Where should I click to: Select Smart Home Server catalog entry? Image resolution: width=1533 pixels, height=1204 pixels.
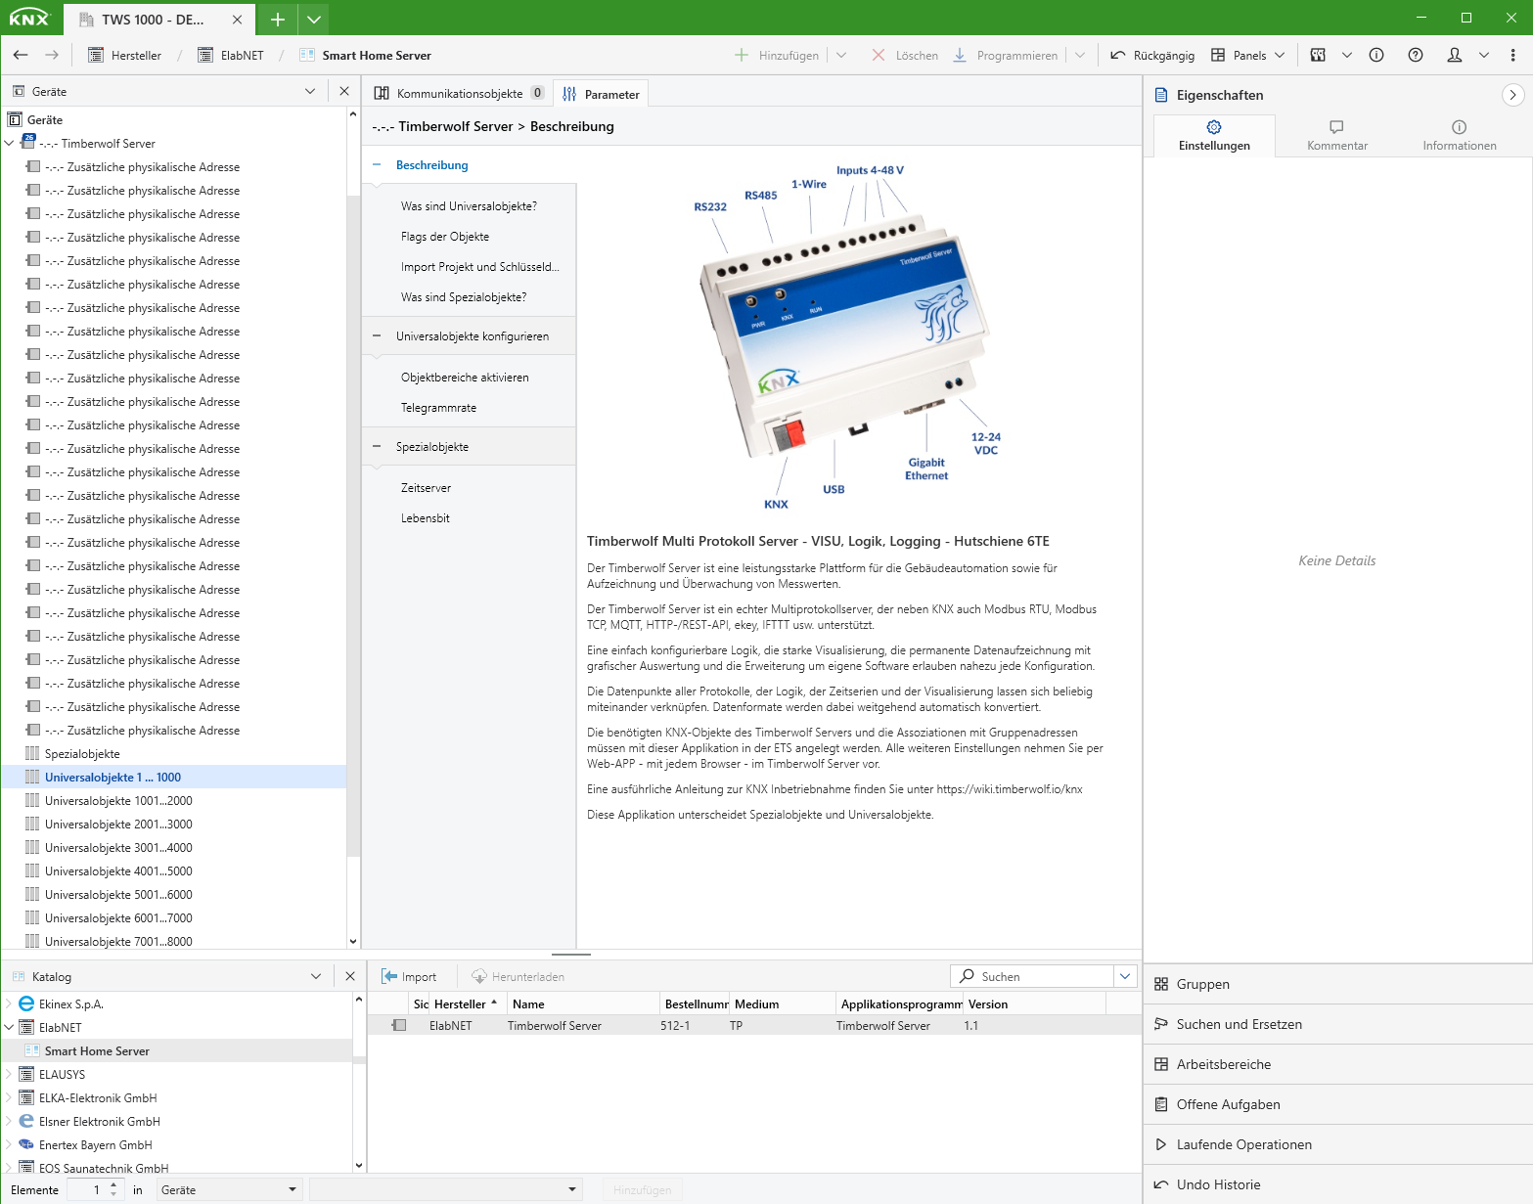click(x=97, y=1051)
